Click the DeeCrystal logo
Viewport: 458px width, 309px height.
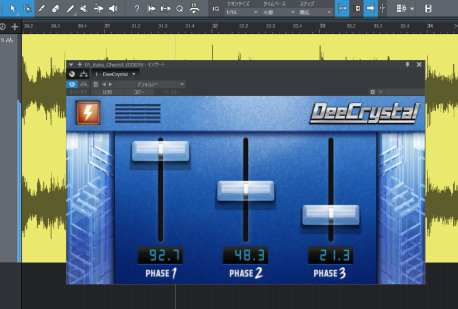(365, 113)
